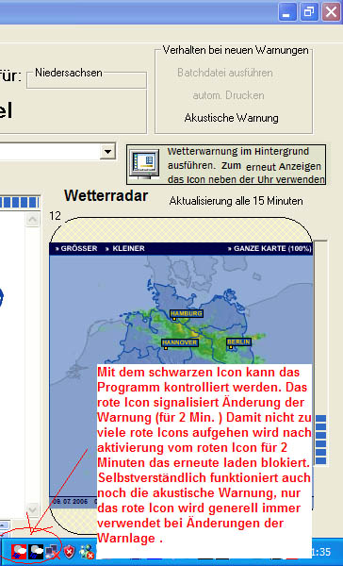Click the Niedersachsen region field
This screenshot has width=343, height=566.
87,80
